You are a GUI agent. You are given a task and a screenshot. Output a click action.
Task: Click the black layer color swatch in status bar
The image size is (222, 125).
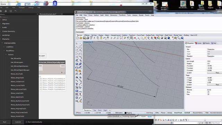click(126, 113)
